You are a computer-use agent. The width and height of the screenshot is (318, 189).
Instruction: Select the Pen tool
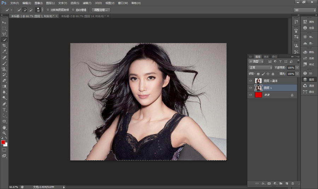[x=4, y=104]
